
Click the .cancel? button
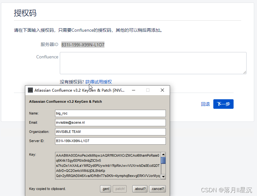click(157, 189)
